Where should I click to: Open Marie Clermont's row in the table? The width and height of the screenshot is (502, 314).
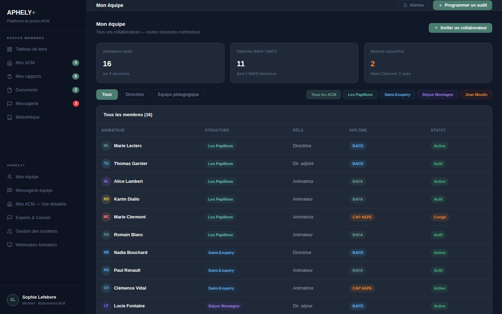click(130, 217)
